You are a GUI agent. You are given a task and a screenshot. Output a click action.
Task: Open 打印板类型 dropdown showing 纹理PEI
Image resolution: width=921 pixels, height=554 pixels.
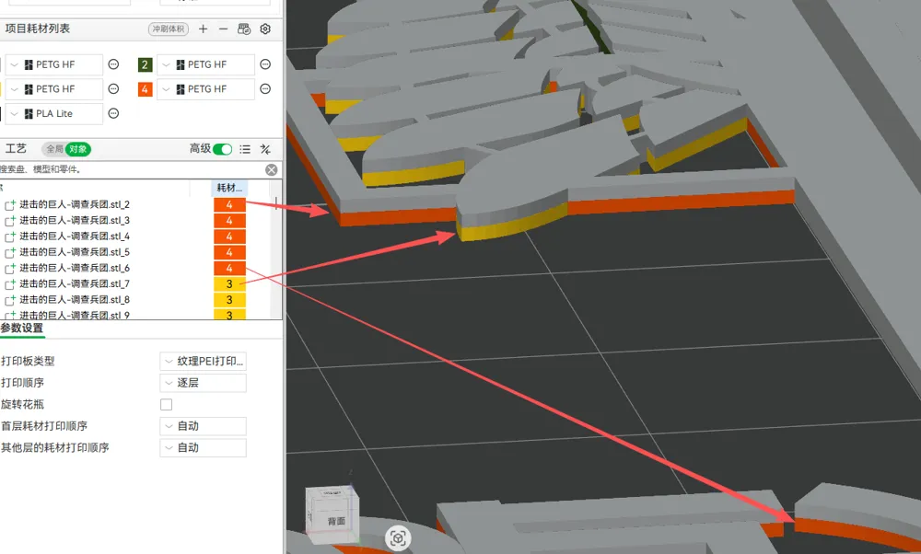tap(204, 361)
